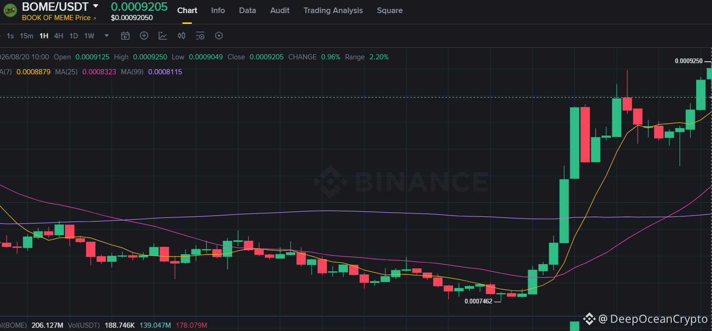Expand more time intervals dropdown arrow
712x331 pixels.
click(x=107, y=36)
